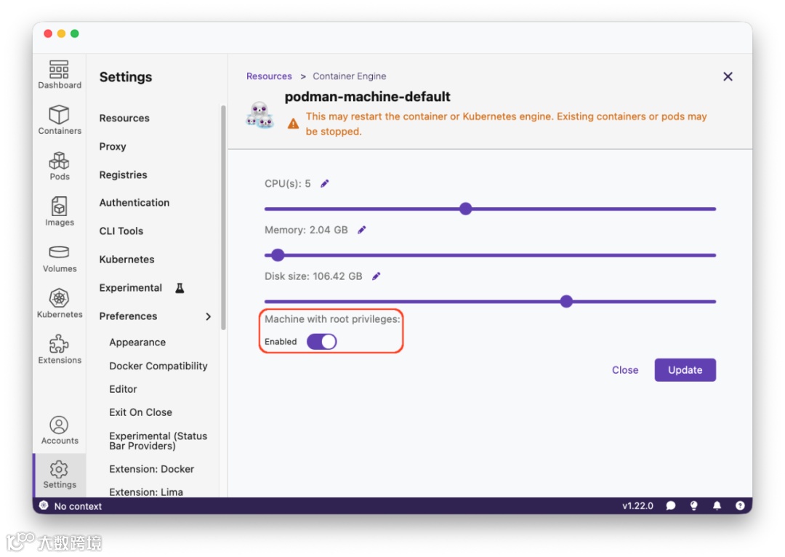Open CLI Tools settings
The width and height of the screenshot is (785, 557).
121,231
